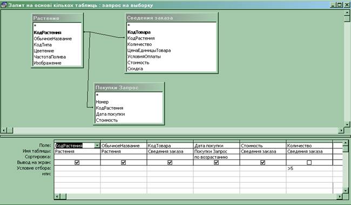Viewport: 351px width, 205px height.
Task: Select the asterisk in Сведения заказа table
Action: coord(129,25)
